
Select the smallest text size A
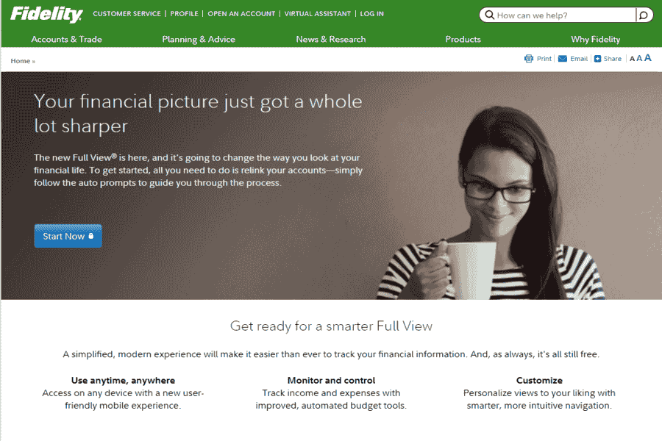pyautogui.click(x=632, y=59)
